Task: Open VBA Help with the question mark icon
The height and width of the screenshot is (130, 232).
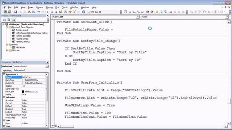Action: (84, 12)
